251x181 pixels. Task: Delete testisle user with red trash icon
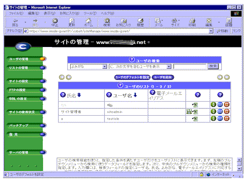[x=227, y=119]
